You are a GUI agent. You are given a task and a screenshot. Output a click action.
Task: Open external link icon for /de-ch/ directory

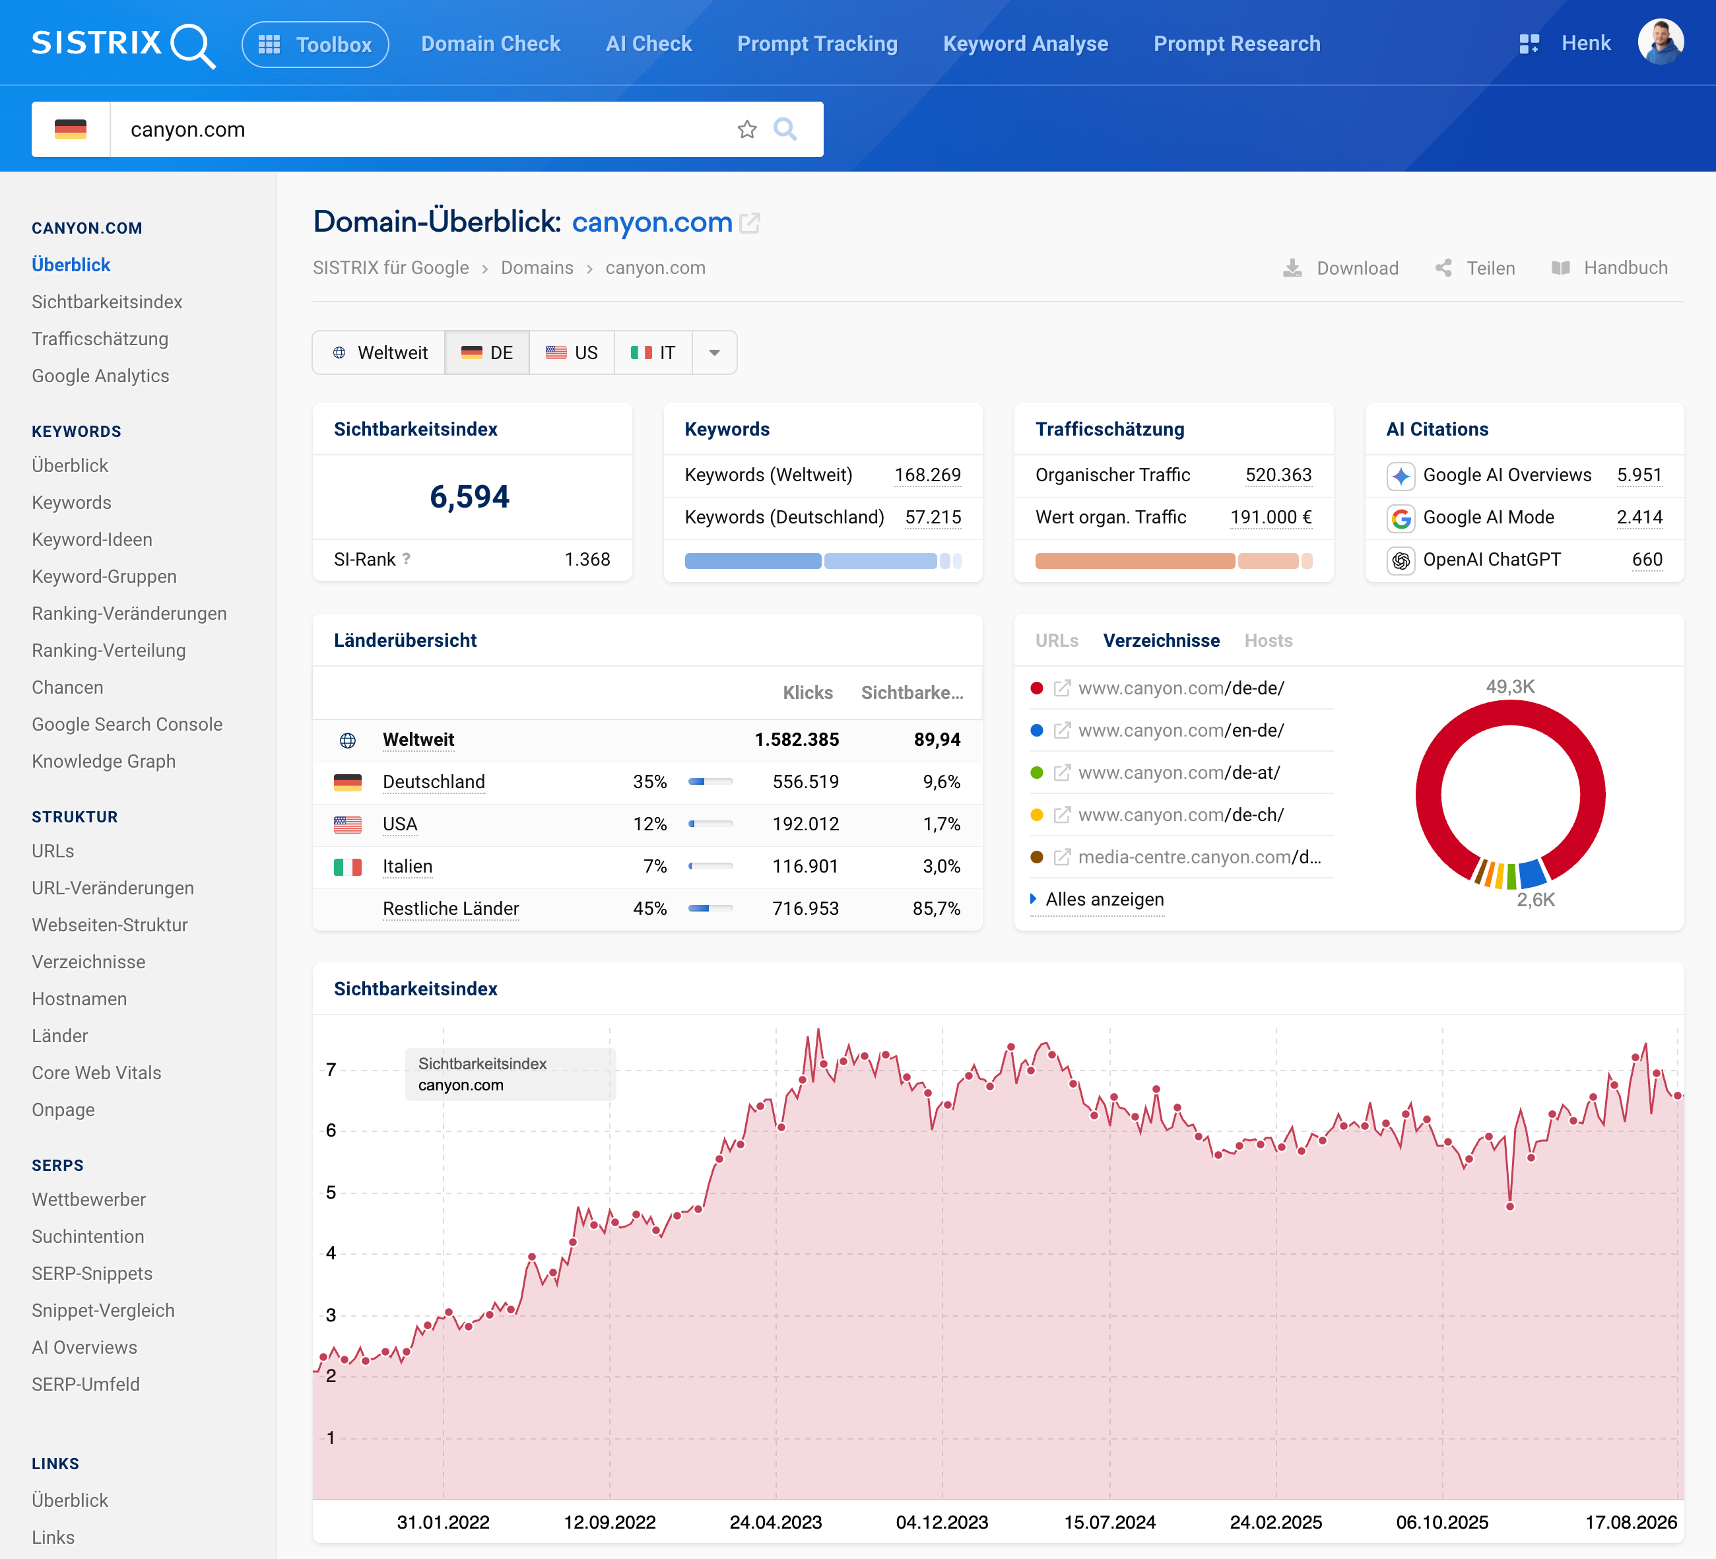[x=1063, y=815]
